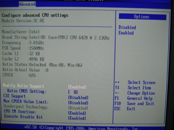Click the Select Item help text

[x=139, y=88]
